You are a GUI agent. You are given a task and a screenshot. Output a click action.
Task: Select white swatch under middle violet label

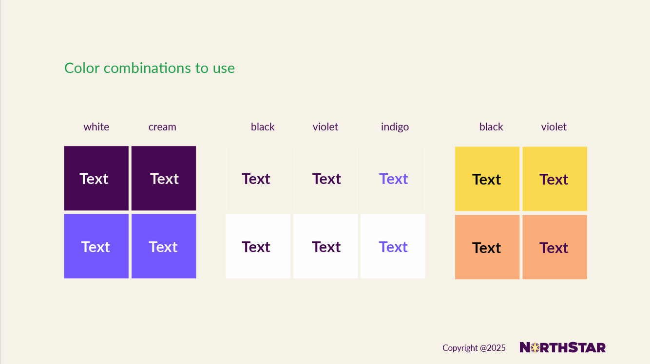325,246
